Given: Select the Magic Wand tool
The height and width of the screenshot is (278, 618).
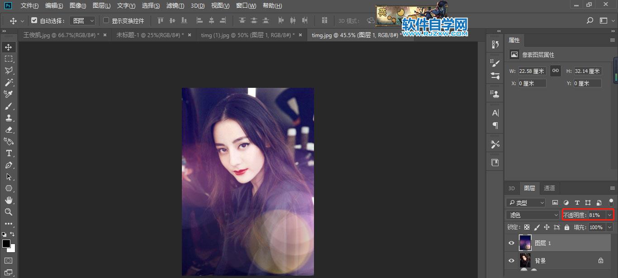Looking at the screenshot, I should [x=9, y=82].
